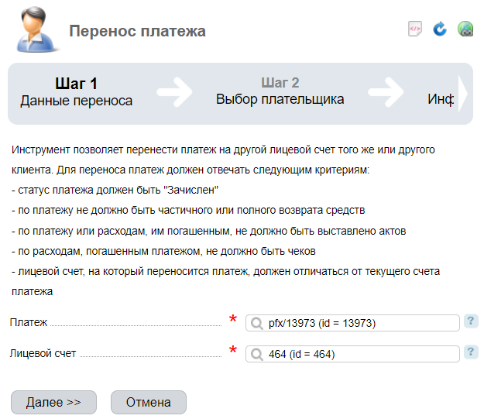The image size is (484, 419).
Task: Click the Лицевой счет input field with 464
Action: pyautogui.click(x=352, y=354)
